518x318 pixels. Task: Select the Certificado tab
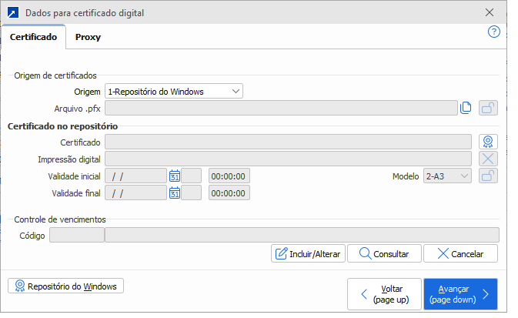coord(33,37)
